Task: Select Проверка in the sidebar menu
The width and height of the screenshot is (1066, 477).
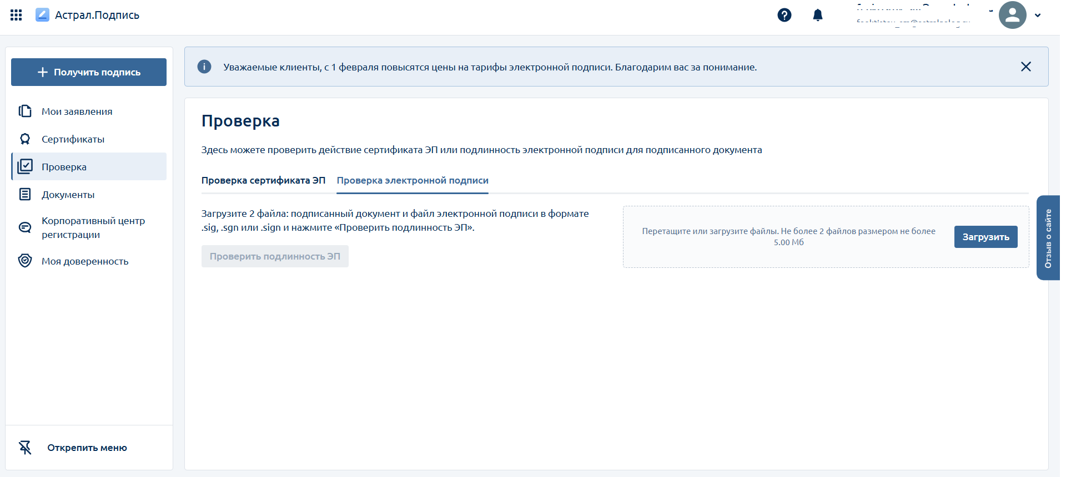Action: point(64,167)
